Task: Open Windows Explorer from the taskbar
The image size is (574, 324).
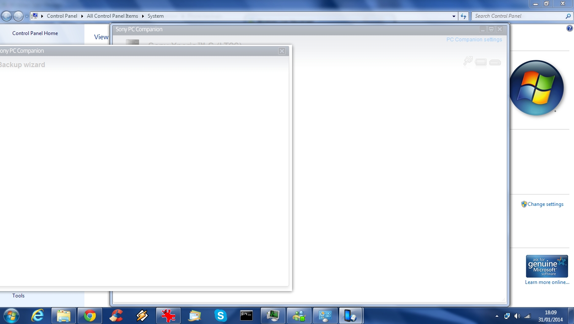Action: pos(64,316)
